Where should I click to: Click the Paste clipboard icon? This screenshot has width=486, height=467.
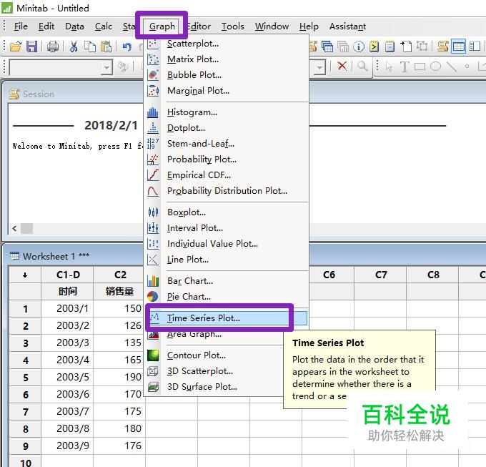click(x=106, y=46)
